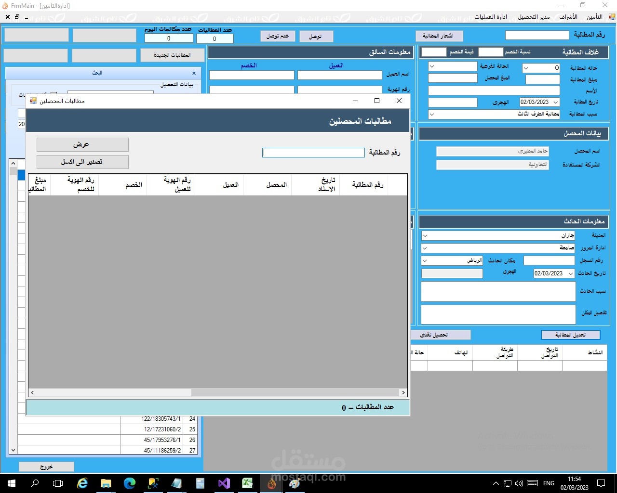Select claim row 122/18305743/1
The image size is (617, 493).
coord(108,419)
